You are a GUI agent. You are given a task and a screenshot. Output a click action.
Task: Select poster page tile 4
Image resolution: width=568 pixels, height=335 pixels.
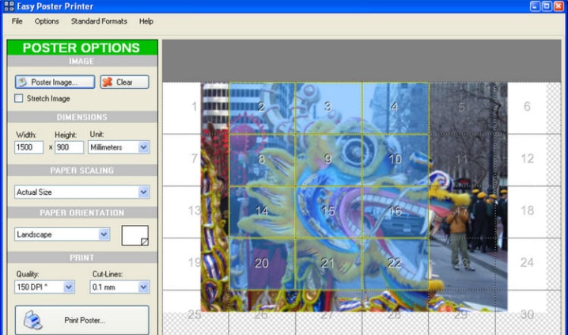coord(396,108)
